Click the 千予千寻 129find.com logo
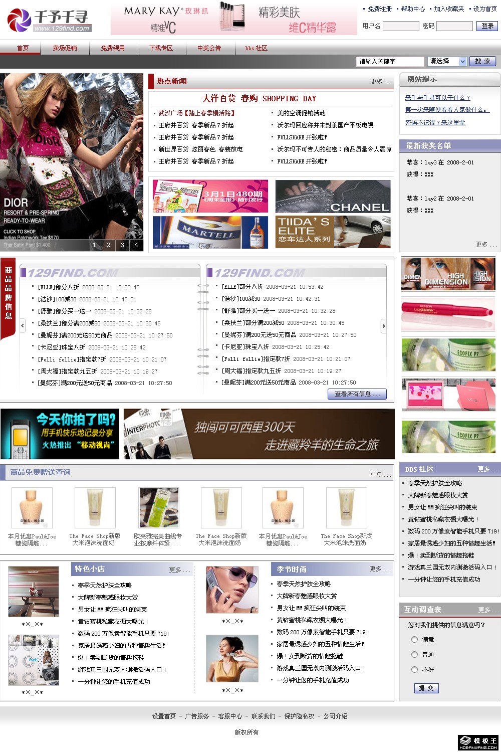501x752 pixels. click(49, 20)
